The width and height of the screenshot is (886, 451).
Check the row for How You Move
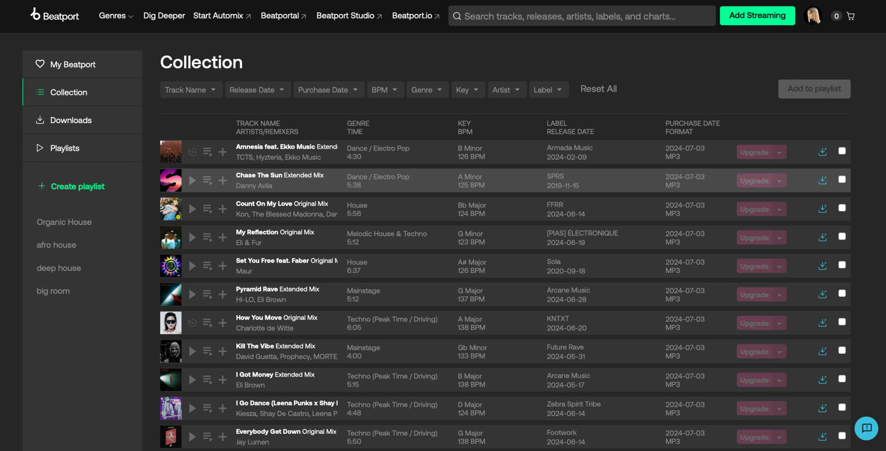pos(843,322)
